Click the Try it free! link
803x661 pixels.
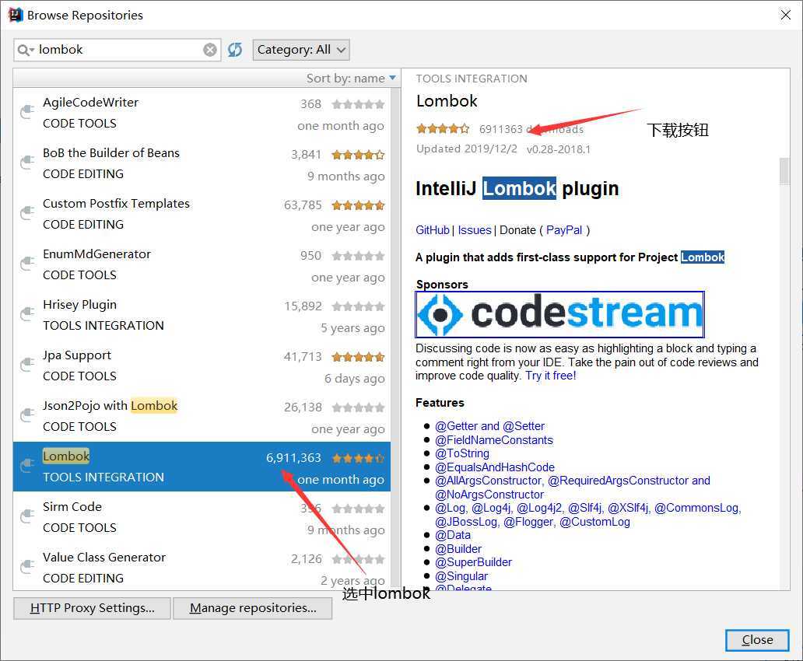tap(551, 376)
